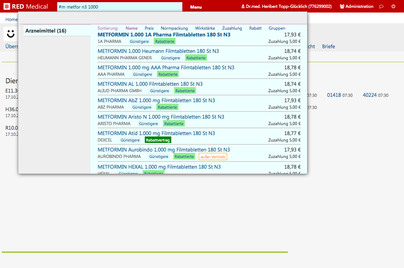Click the 'außer Vertrieb' badge
404x268 pixels.
coord(213,157)
